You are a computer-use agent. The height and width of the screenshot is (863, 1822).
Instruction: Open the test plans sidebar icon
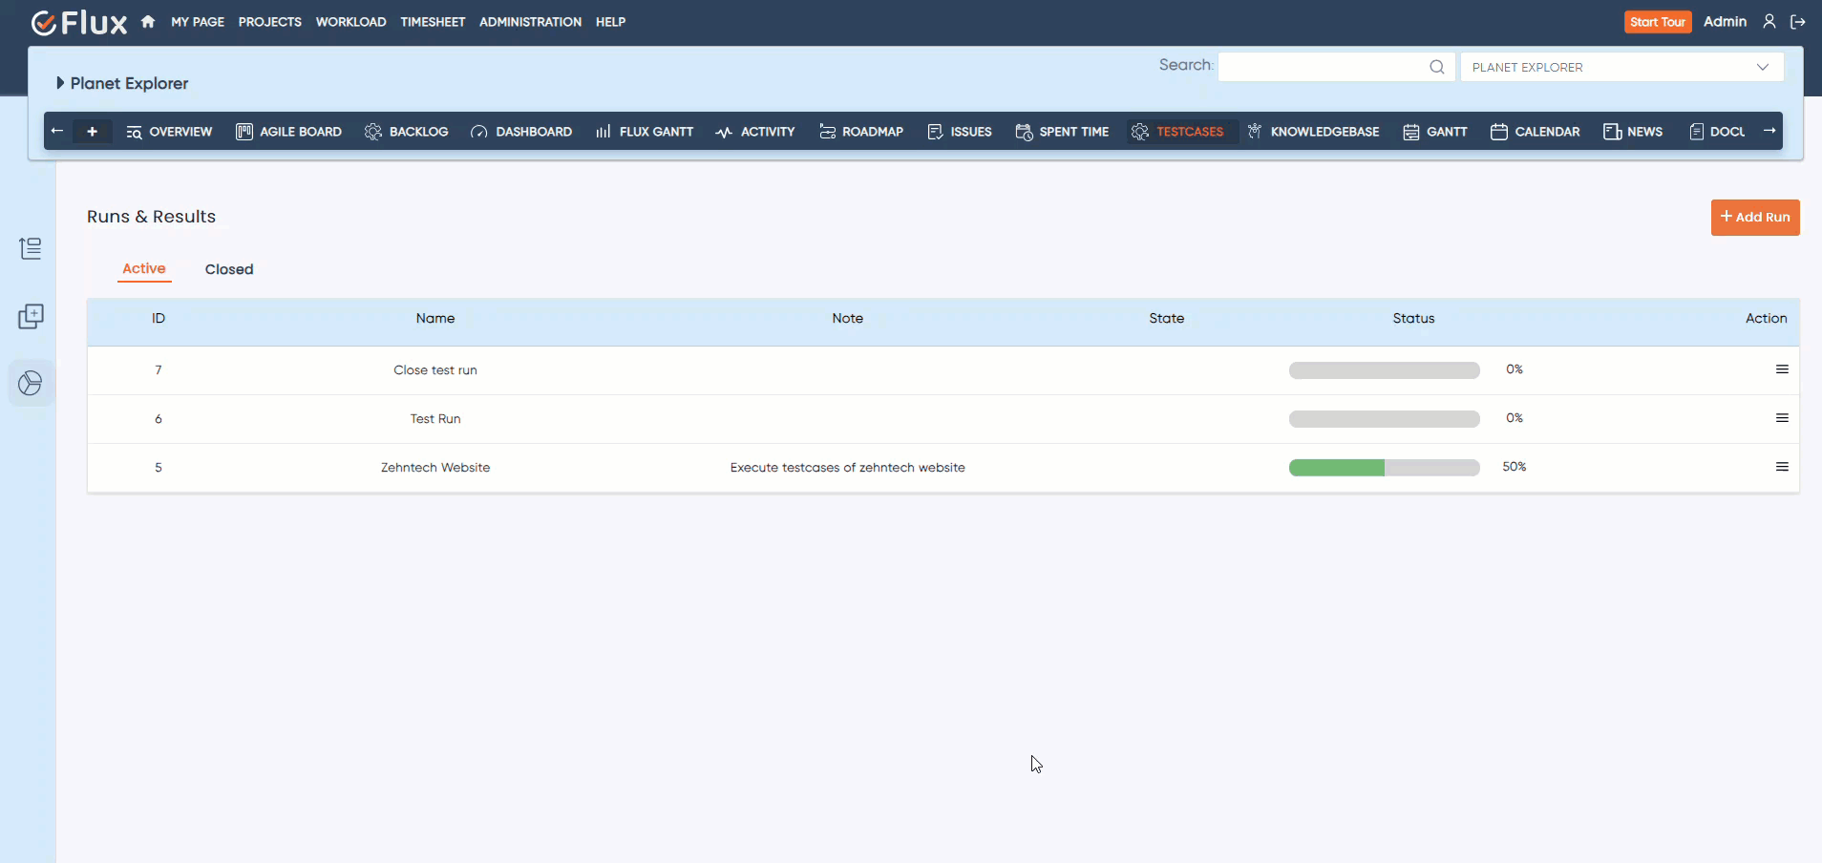point(31,317)
